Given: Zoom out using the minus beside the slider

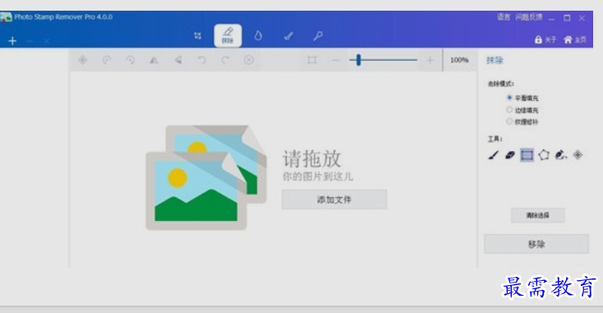Looking at the screenshot, I should [336, 60].
